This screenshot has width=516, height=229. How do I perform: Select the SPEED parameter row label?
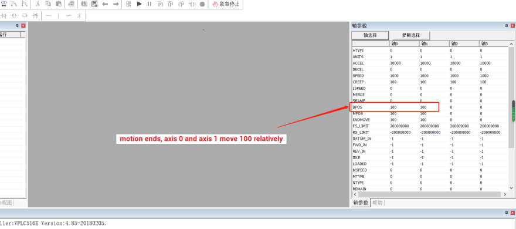(x=358, y=76)
